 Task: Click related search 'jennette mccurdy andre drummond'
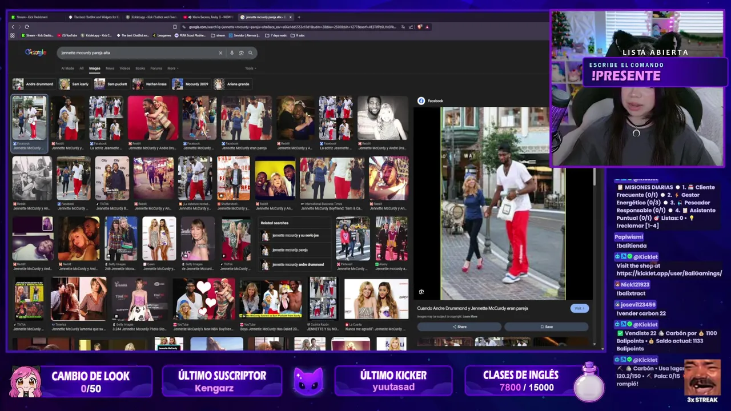(x=295, y=265)
